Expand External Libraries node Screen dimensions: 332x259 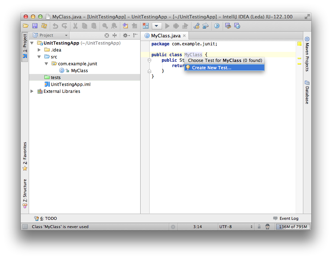pyautogui.click(x=32, y=91)
